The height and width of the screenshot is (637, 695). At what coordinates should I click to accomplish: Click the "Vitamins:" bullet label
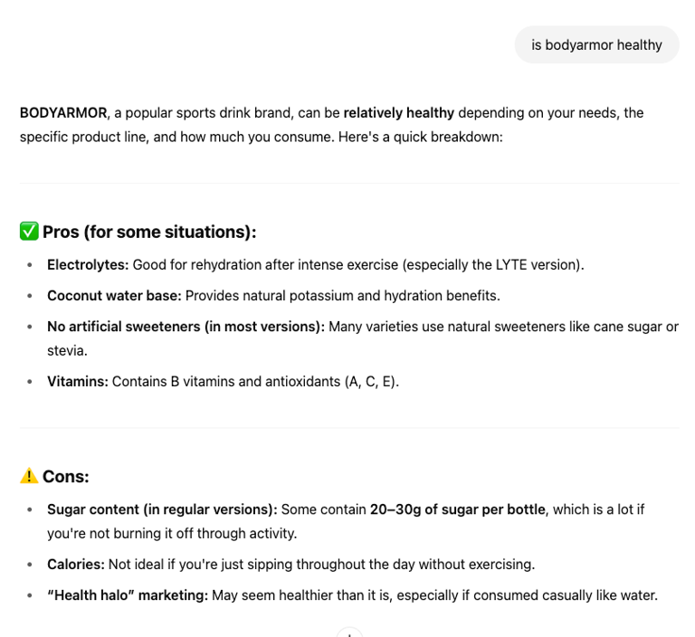[x=78, y=382]
